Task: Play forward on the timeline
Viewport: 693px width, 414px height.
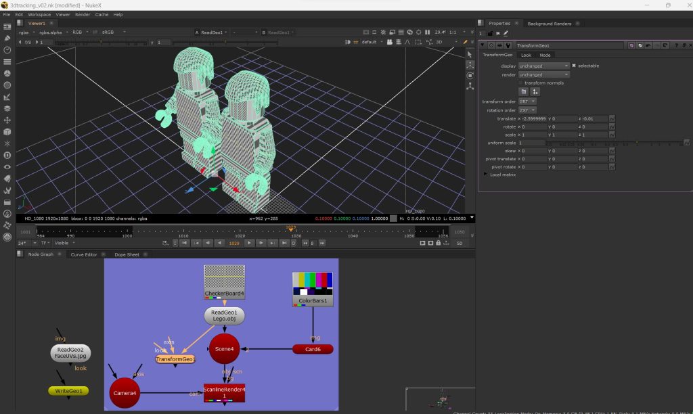Action: tap(249, 243)
